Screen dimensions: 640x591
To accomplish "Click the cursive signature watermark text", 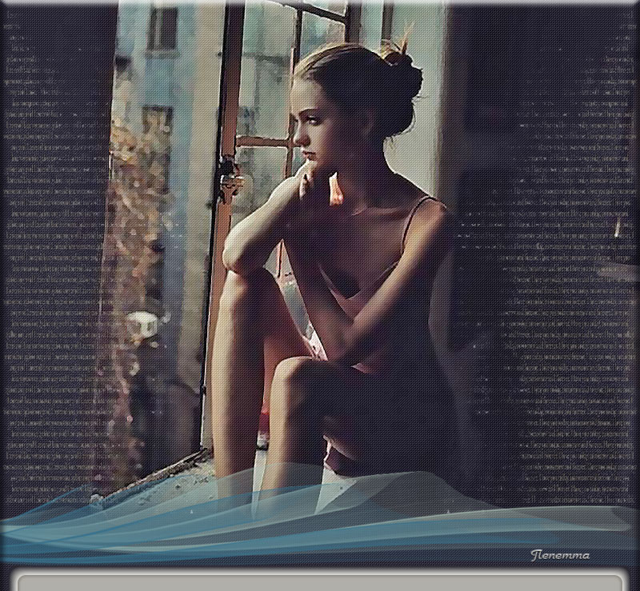I will [x=560, y=554].
